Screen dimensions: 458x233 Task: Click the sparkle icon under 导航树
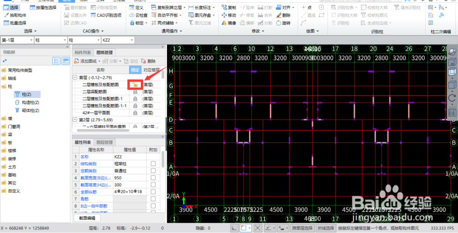(5, 61)
